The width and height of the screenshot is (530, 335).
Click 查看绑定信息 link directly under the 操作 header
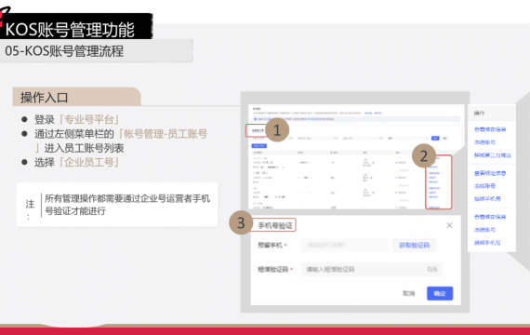coord(490,129)
